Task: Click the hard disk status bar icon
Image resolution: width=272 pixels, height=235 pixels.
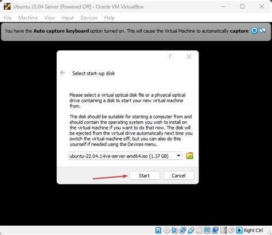Action: coord(158,230)
